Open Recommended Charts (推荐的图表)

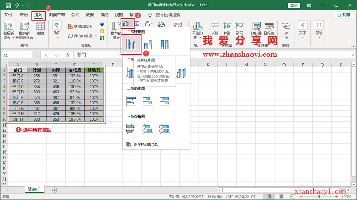tap(116, 30)
